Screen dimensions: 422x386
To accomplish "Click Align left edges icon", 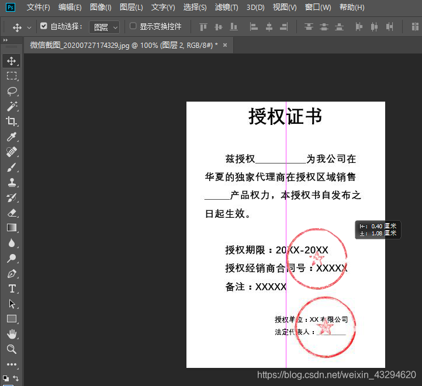I will pos(254,27).
